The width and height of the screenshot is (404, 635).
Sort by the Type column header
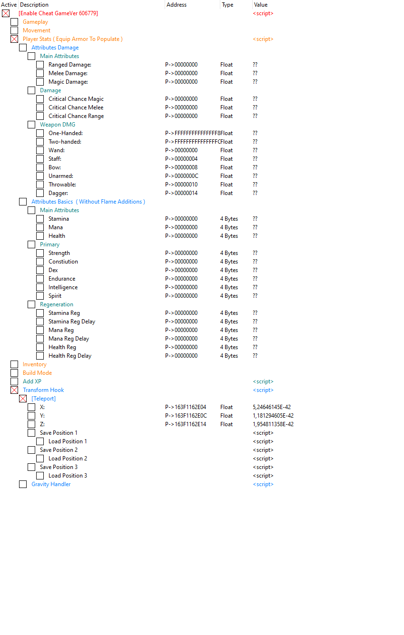236,5
